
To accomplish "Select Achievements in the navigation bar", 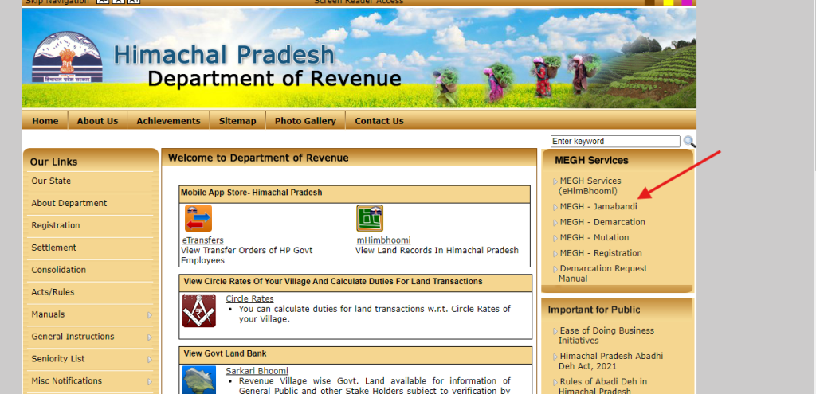I will click(168, 121).
